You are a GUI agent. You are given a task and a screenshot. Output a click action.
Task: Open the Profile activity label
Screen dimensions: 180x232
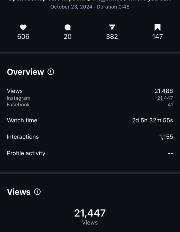click(26, 153)
